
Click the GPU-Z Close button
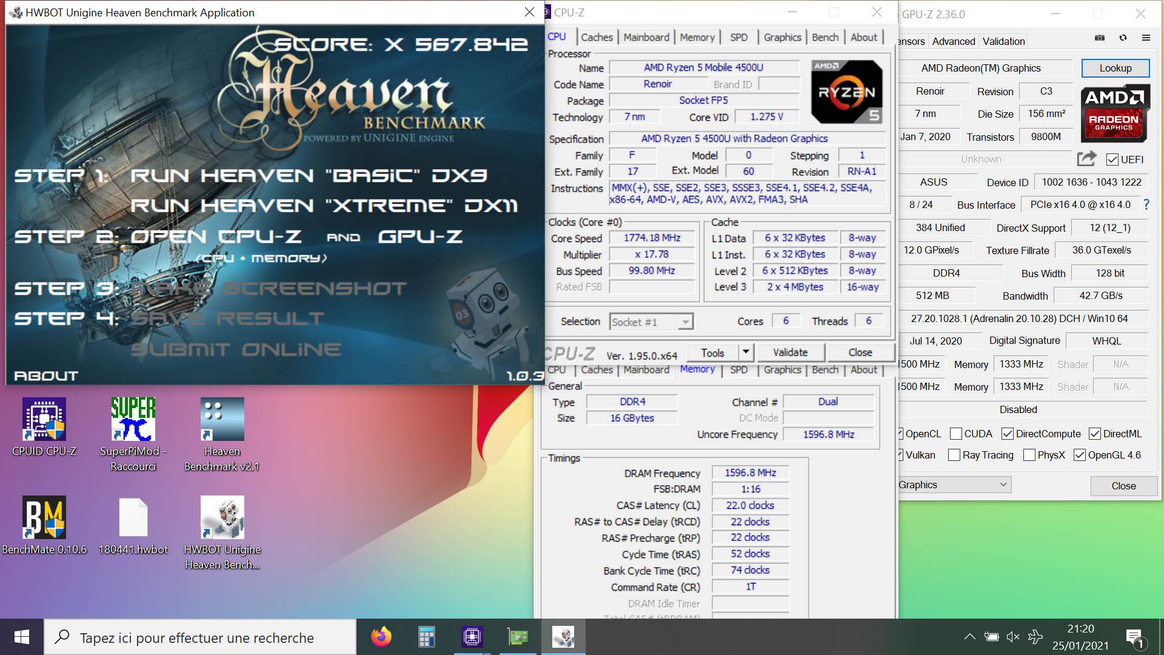point(1123,486)
